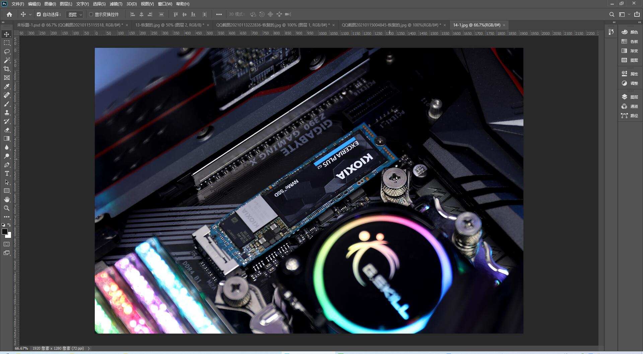Select the Brush tool
Screen dimensions: 643x354
coord(7,104)
